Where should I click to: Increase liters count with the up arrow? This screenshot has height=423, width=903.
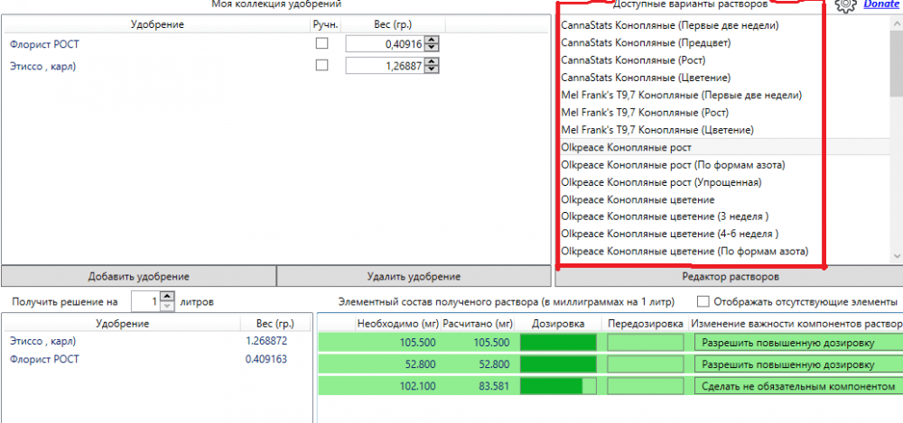[167, 297]
